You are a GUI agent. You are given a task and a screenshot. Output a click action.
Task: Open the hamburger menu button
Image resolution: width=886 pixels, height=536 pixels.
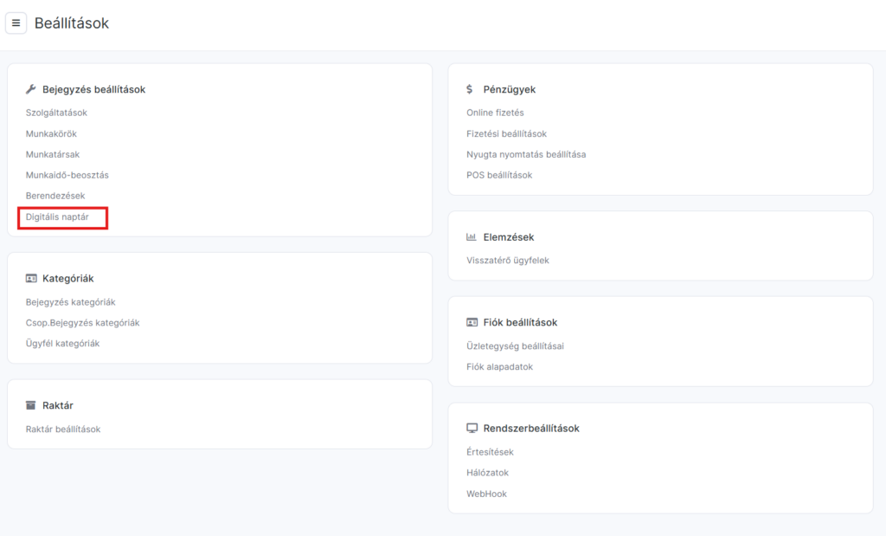coord(16,23)
